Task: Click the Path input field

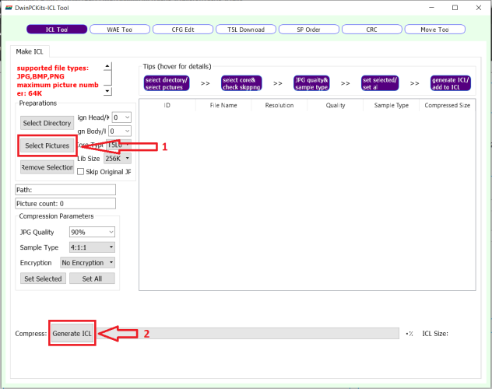Action: pos(65,190)
